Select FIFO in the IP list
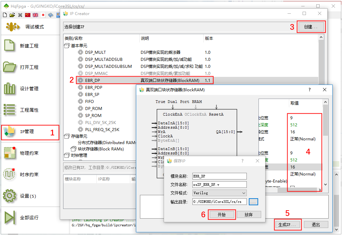This screenshot has width=342, height=235. [x=90, y=101]
